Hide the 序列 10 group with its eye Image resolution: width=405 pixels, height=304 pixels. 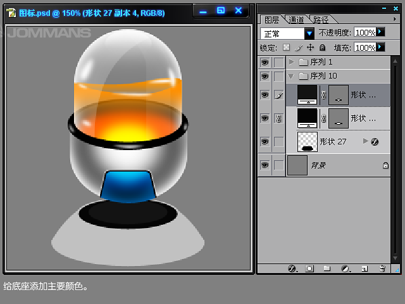pos(265,76)
